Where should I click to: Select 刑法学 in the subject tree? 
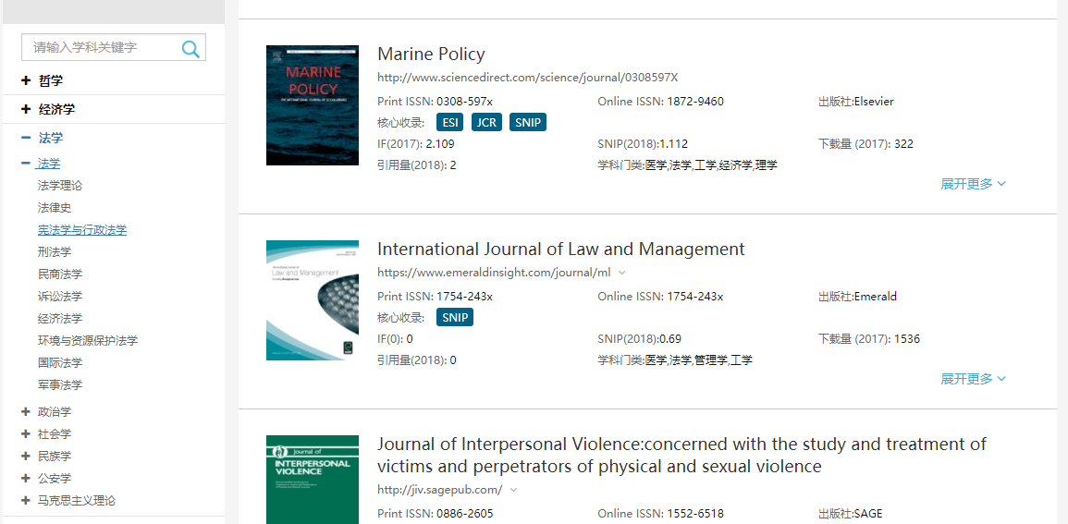55,251
